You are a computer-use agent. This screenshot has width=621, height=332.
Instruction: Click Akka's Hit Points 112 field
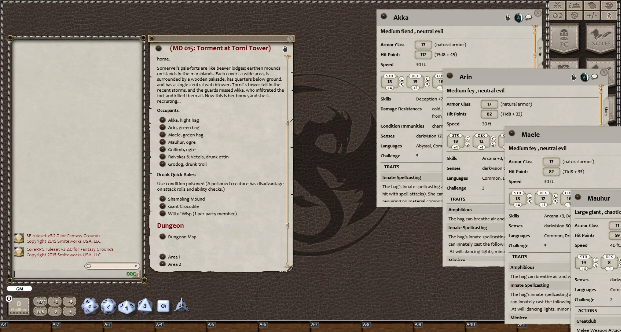(x=423, y=55)
